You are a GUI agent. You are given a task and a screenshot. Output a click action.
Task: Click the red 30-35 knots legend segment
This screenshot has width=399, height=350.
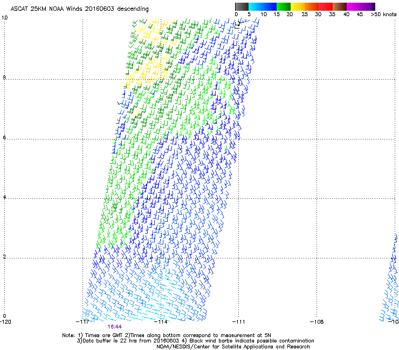pos(326,6)
